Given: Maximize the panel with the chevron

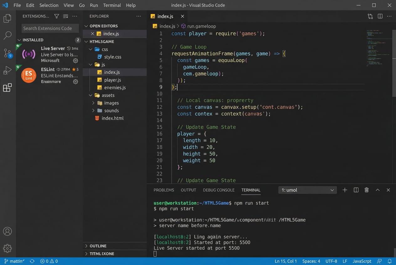Looking at the screenshot, I should 378,190.
